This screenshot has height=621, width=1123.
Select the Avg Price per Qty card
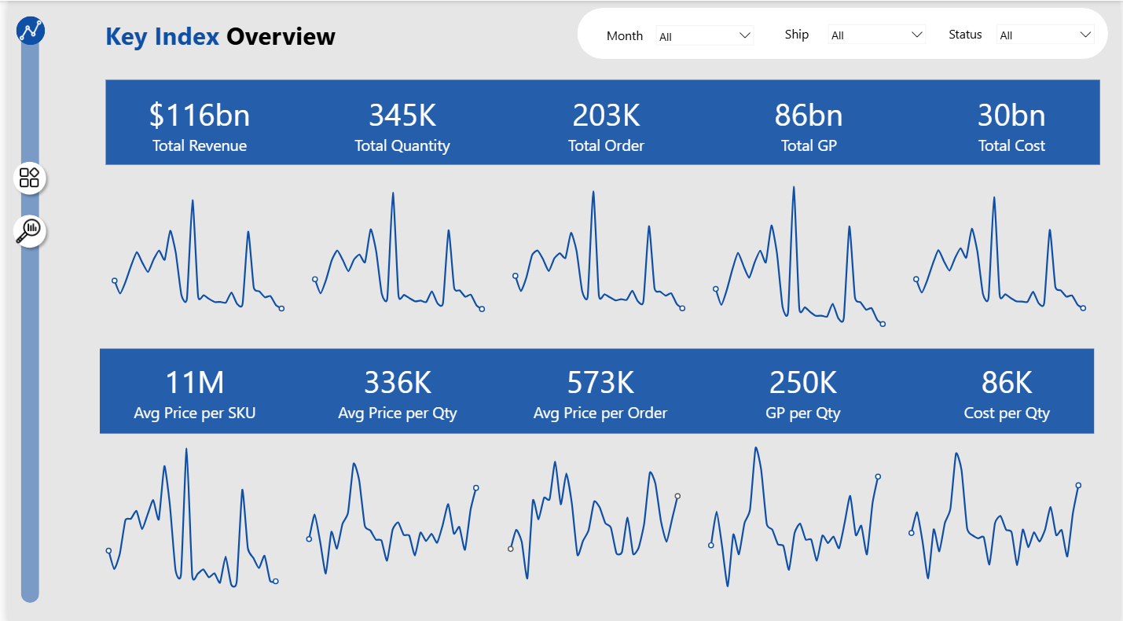(398, 391)
